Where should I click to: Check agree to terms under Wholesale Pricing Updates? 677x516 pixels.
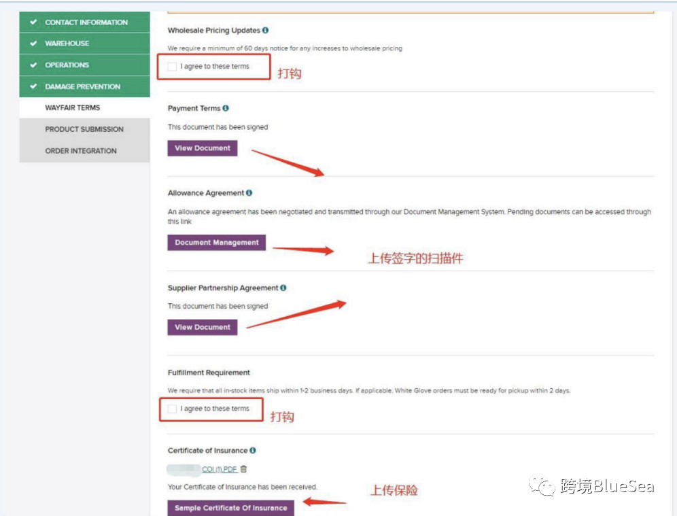tap(172, 67)
